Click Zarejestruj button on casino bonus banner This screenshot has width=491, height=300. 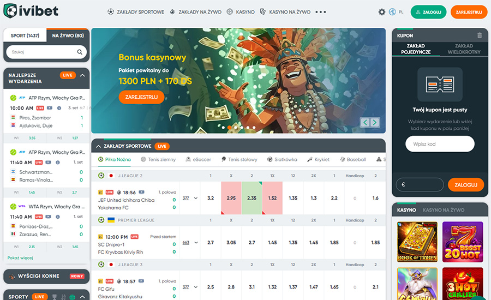tap(141, 97)
